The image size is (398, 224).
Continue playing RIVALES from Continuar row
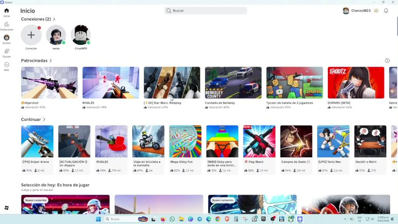(111, 141)
